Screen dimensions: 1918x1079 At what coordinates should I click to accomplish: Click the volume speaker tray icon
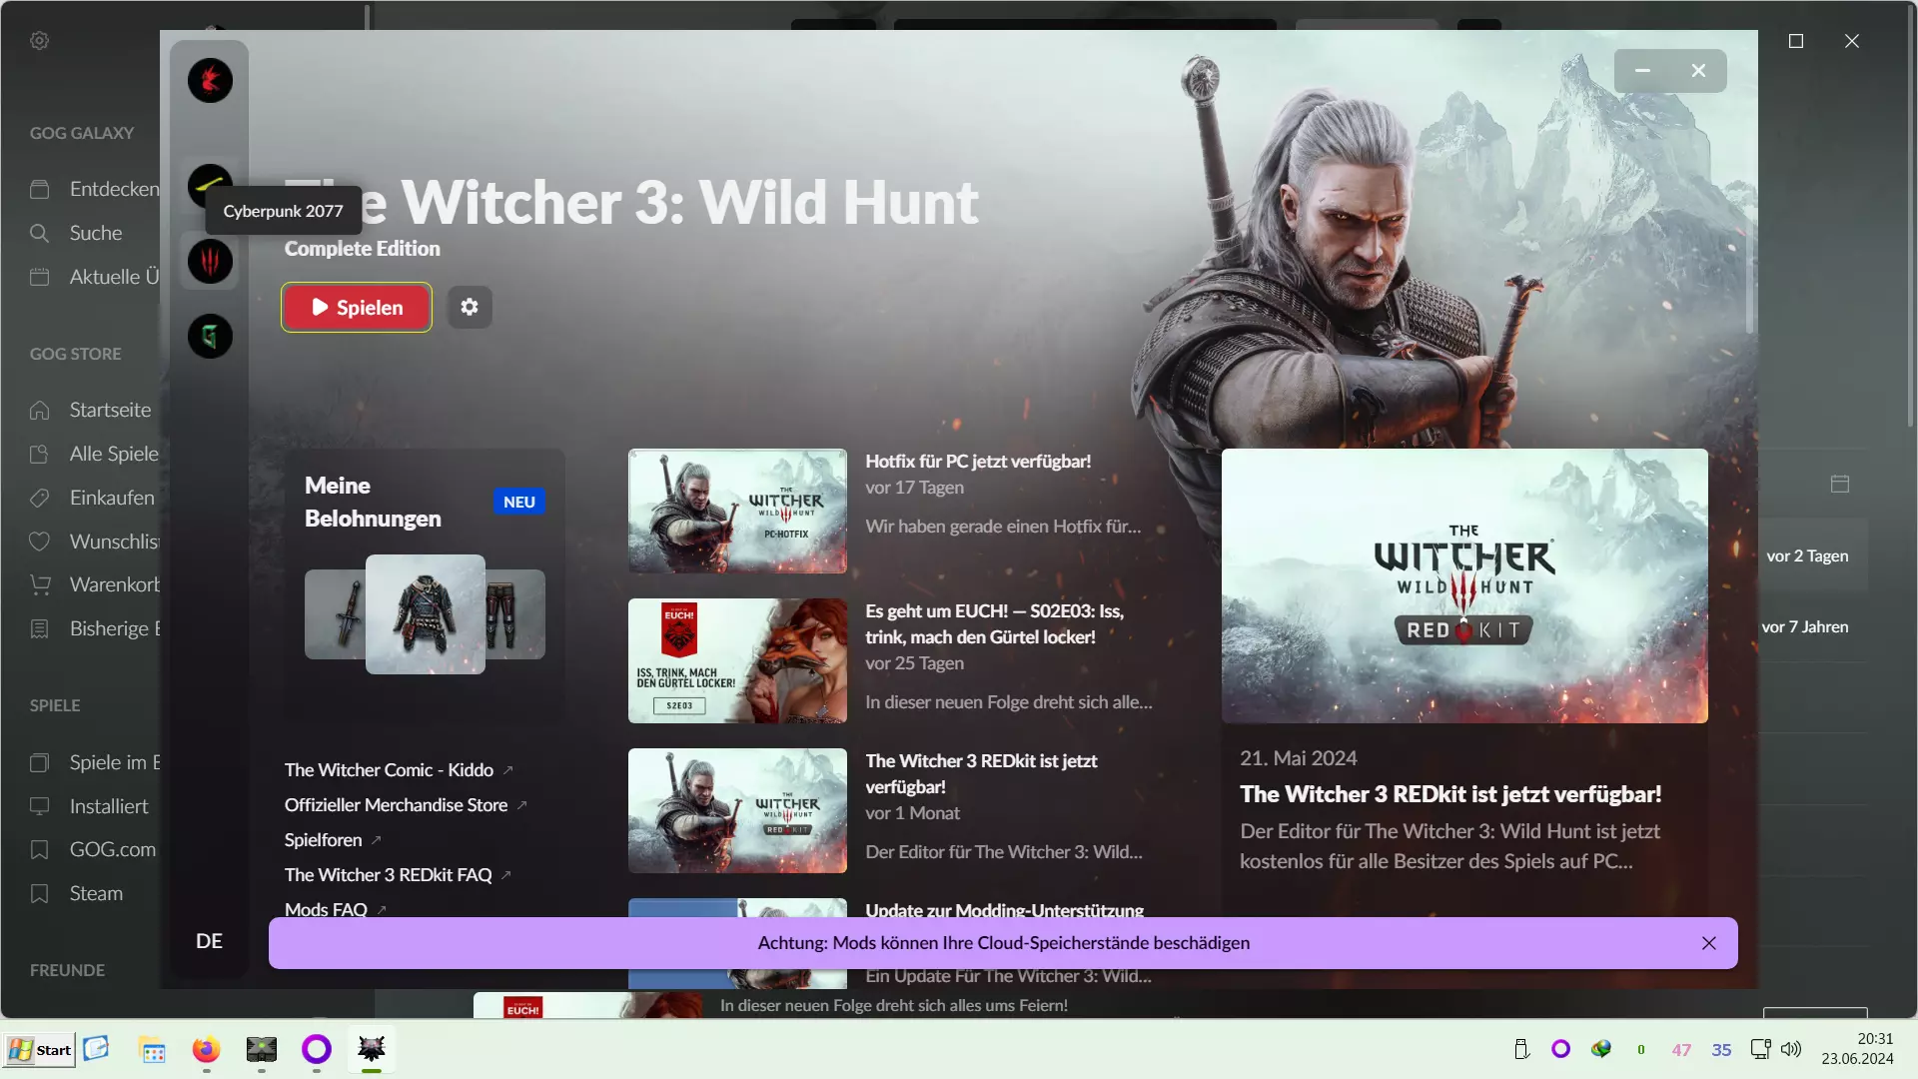tap(1791, 1049)
